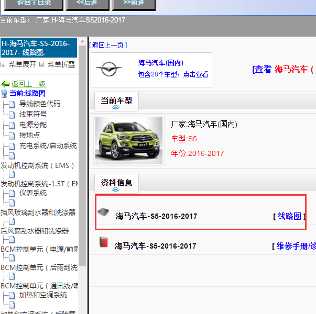Click 厂家:海马汽车(国内) text

click(x=204, y=124)
